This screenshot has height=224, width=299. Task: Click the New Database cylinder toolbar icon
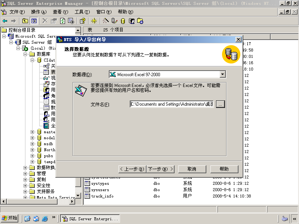(123, 21)
